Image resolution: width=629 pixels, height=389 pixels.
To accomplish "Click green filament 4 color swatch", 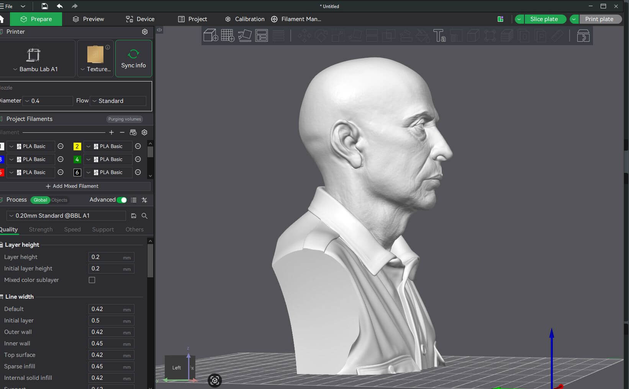I will (x=77, y=159).
